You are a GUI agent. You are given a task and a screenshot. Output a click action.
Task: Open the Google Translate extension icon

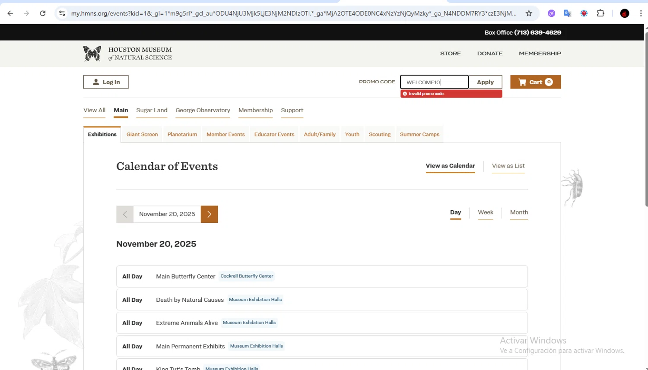568,13
